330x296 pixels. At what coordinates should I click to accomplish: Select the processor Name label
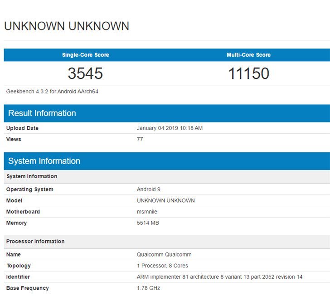coord(14,254)
